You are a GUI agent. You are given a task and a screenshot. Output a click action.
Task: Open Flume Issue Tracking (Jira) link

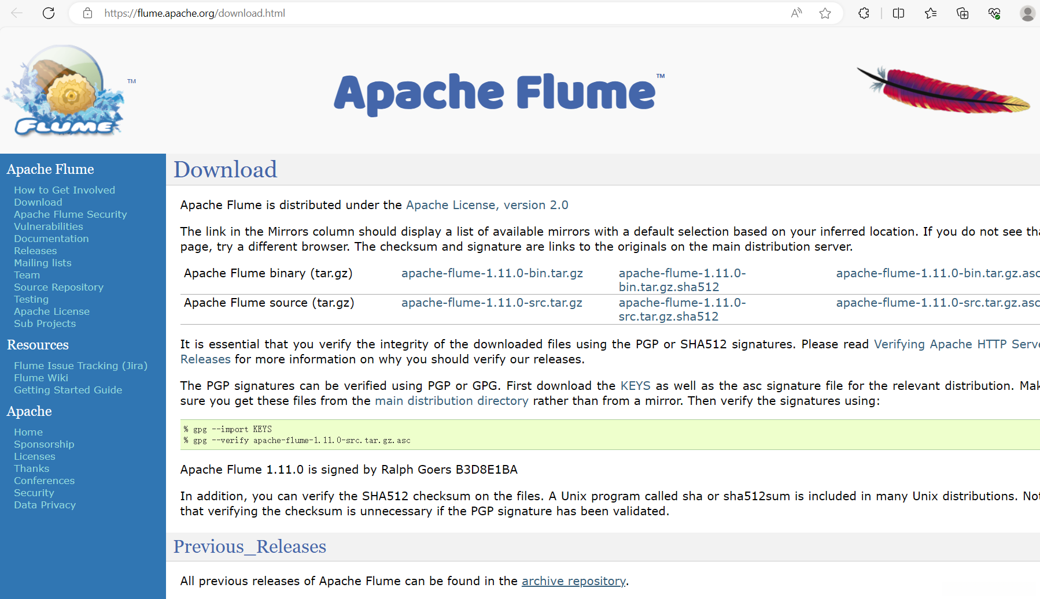click(80, 366)
